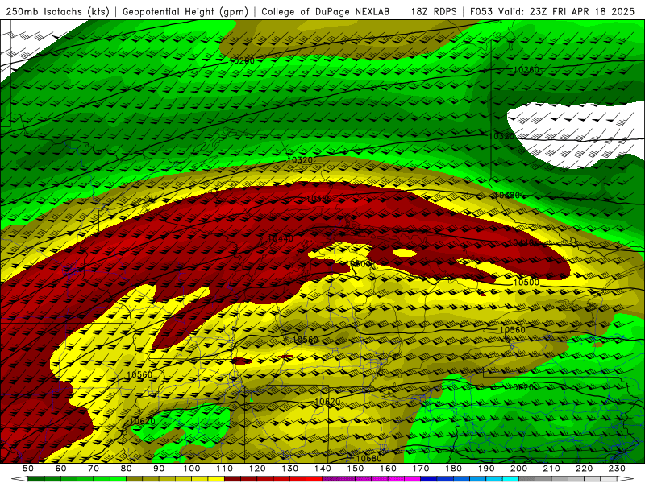Click the 70 label on the legend

click(94, 469)
